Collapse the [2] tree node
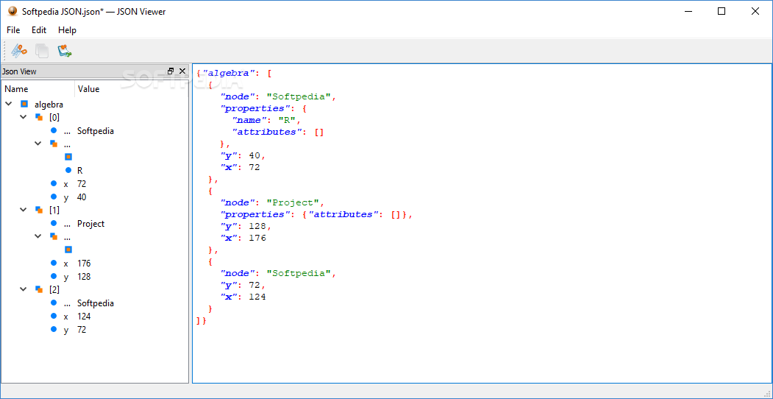 [24, 289]
